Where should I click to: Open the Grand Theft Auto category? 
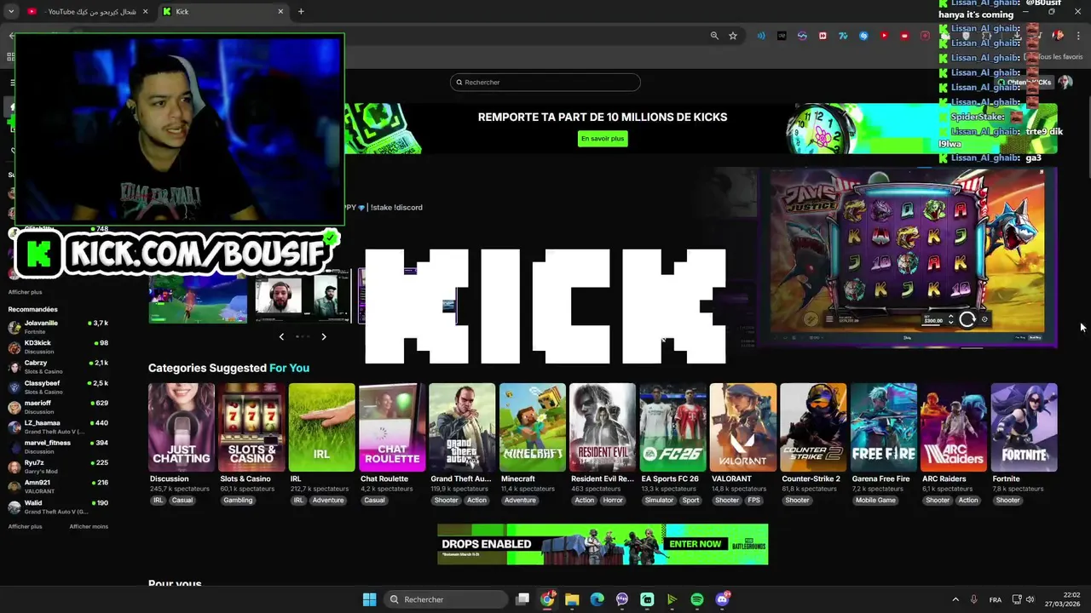462,427
